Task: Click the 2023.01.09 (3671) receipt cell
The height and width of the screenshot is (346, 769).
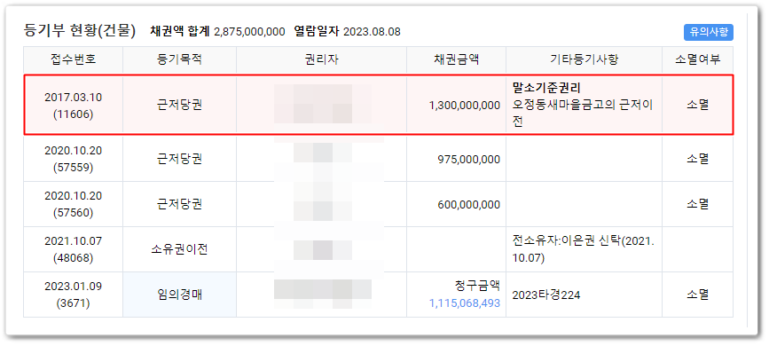Action: pos(73,295)
